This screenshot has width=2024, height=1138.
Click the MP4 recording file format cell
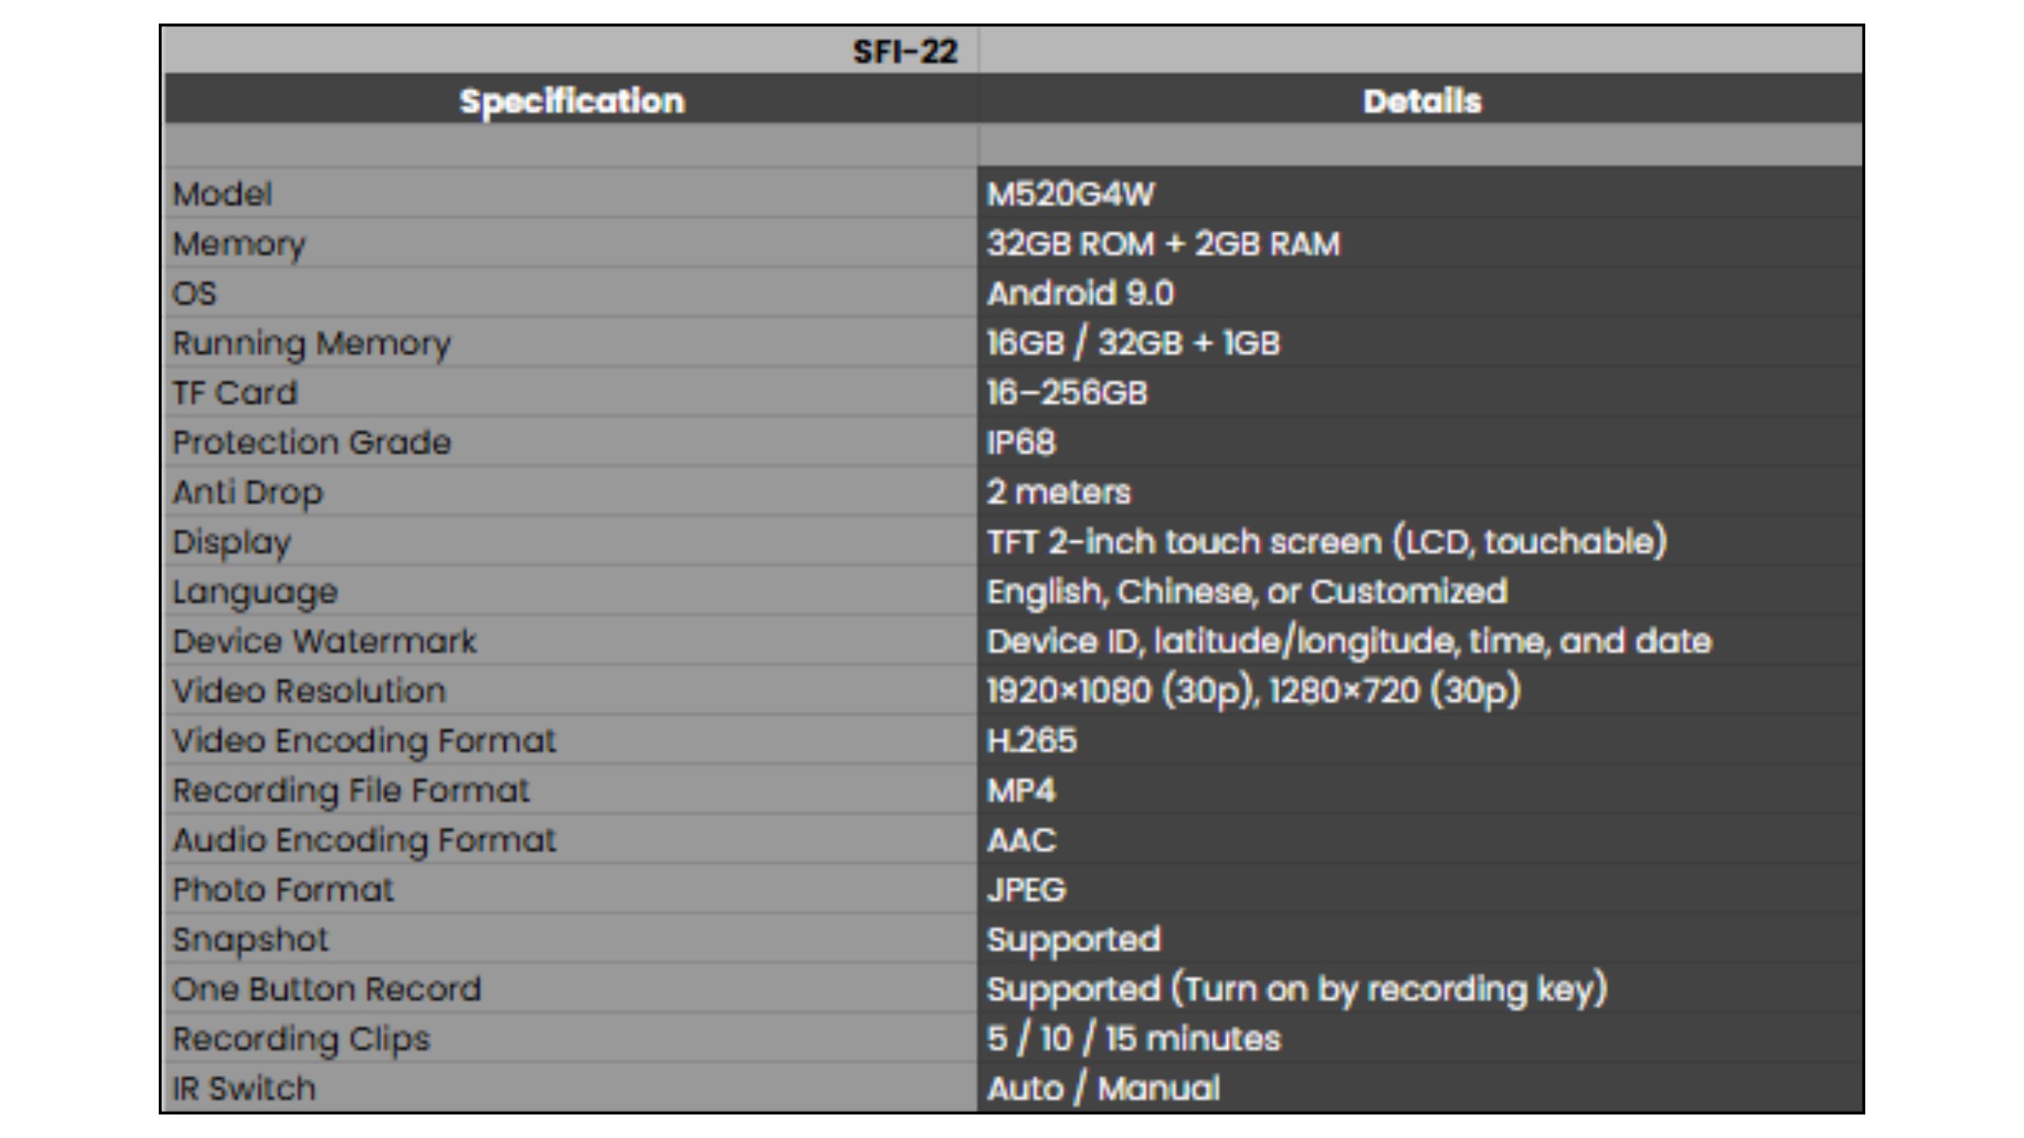1021,791
